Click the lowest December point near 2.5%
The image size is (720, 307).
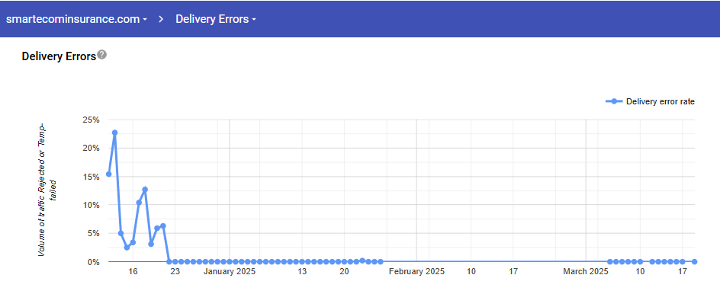127,248
